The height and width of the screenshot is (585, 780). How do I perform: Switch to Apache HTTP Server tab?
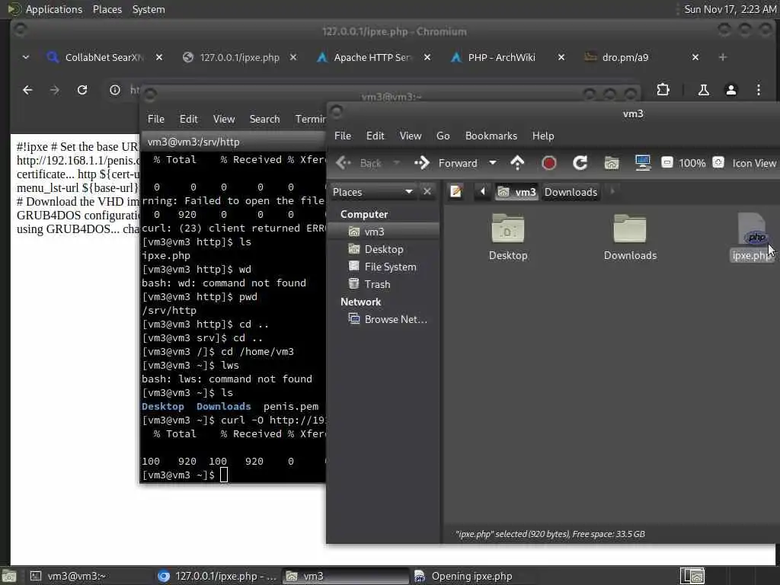pyautogui.click(x=373, y=58)
